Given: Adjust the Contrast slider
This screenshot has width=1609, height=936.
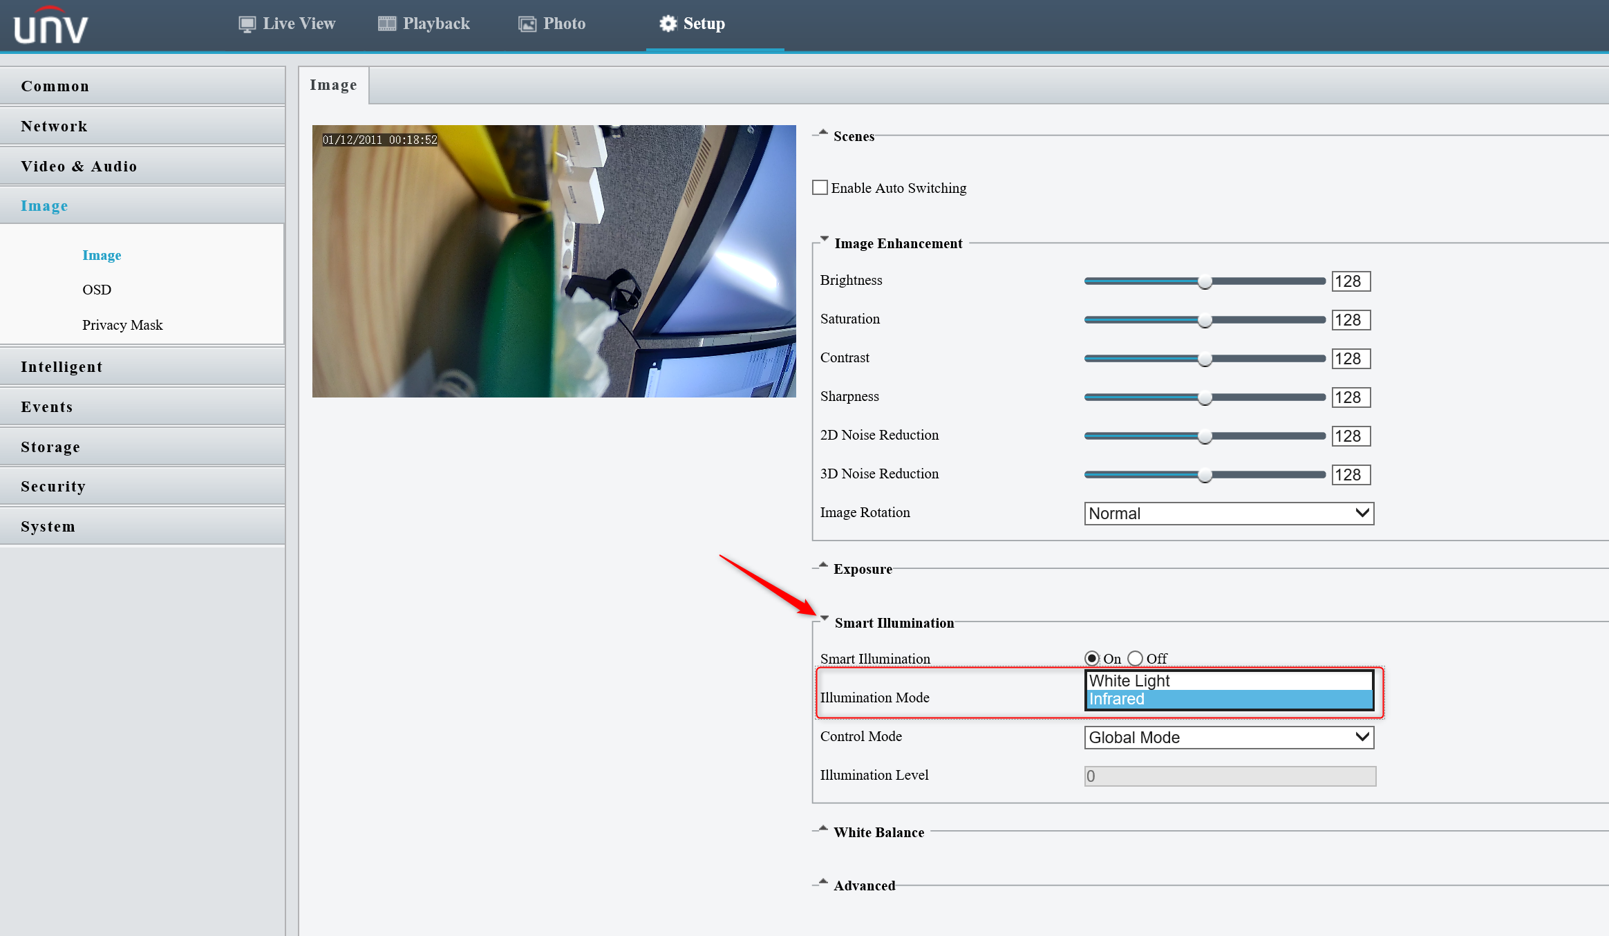Looking at the screenshot, I should click(1205, 359).
